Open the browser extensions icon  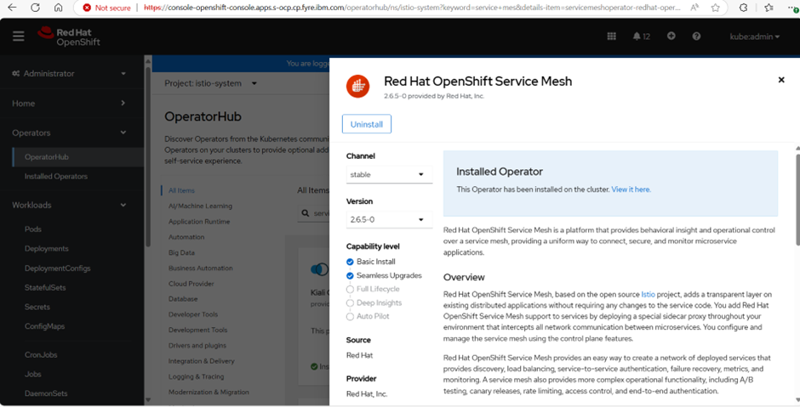743,8
